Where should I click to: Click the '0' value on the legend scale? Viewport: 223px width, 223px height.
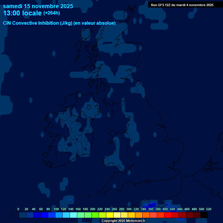click(18, 209)
